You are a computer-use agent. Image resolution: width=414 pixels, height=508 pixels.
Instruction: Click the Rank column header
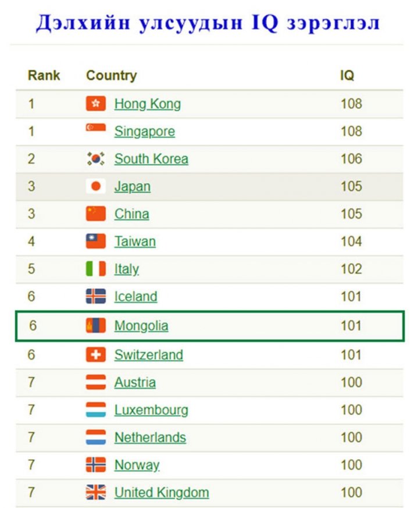[44, 76]
